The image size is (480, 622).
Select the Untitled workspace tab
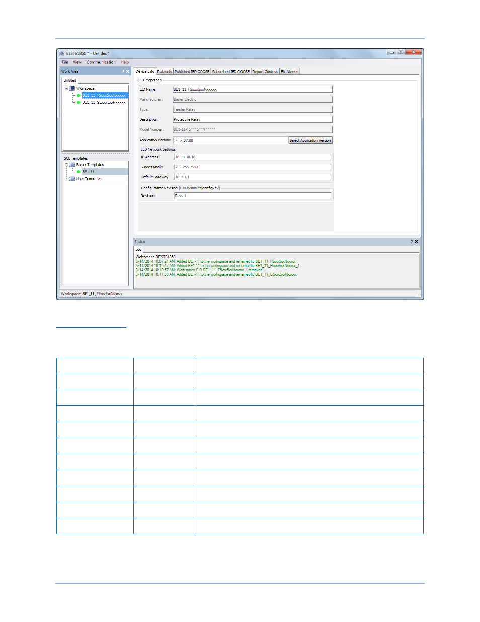[x=70, y=80]
